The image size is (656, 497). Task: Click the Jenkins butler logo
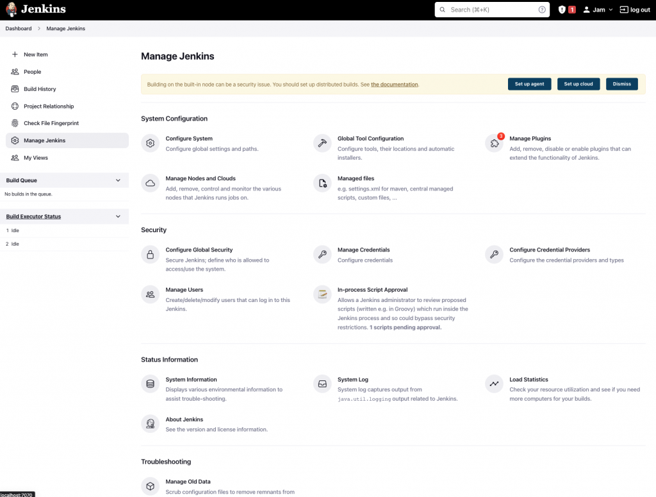point(12,9)
